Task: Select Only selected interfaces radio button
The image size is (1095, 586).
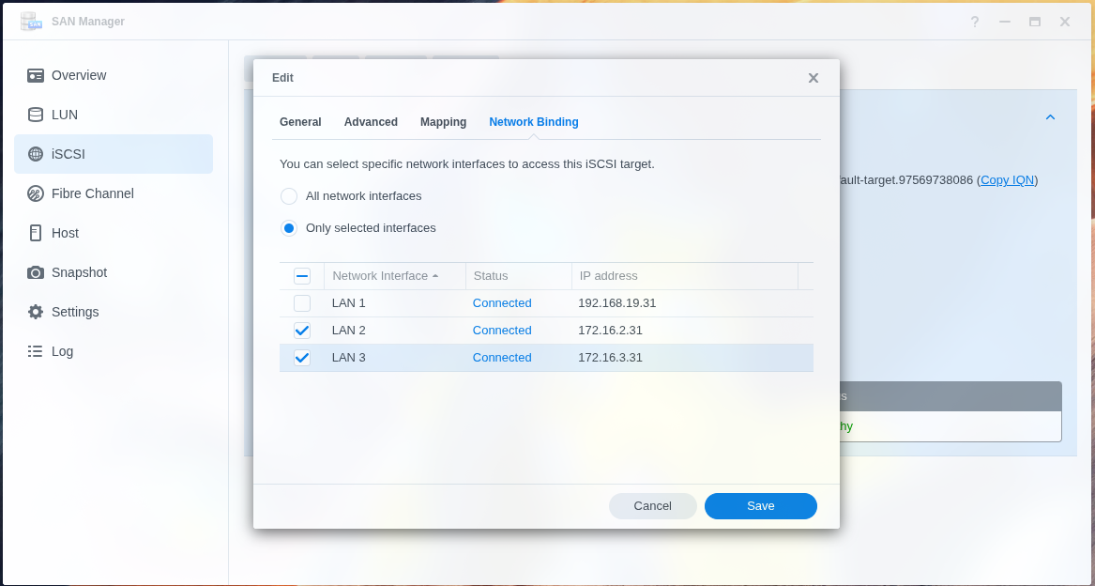Action: click(x=289, y=228)
